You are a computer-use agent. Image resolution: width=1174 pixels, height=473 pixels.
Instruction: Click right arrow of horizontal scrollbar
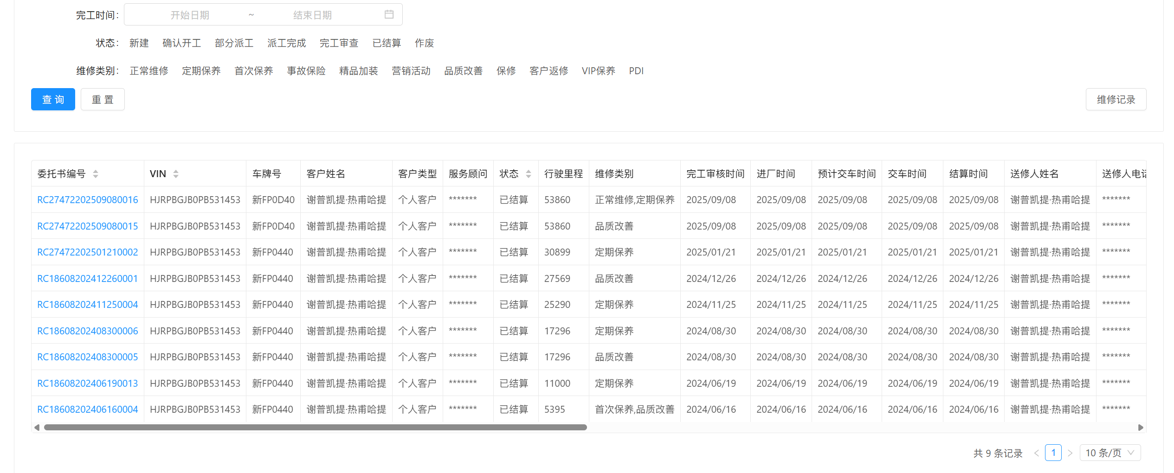pos(1141,428)
